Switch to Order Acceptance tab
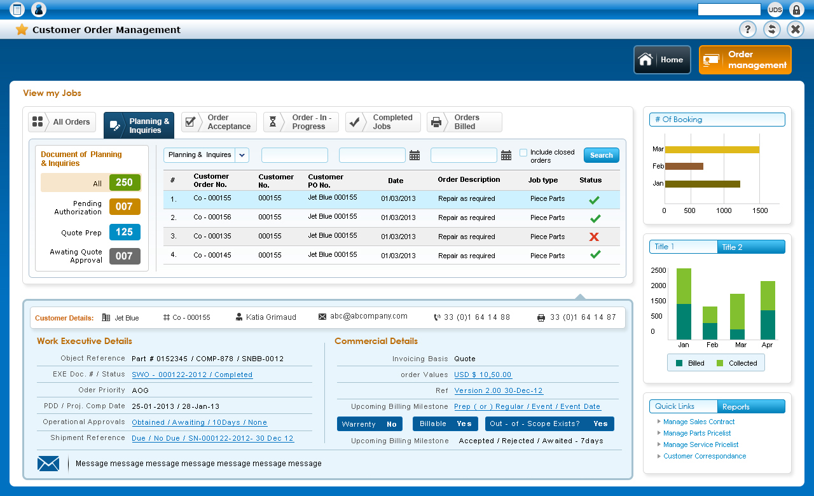 point(219,122)
